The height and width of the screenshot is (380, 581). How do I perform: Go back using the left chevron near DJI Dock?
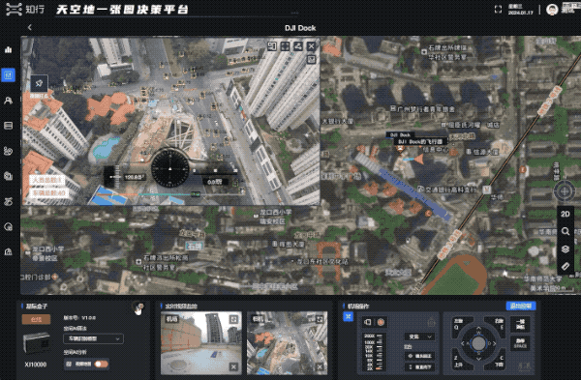coord(30,27)
